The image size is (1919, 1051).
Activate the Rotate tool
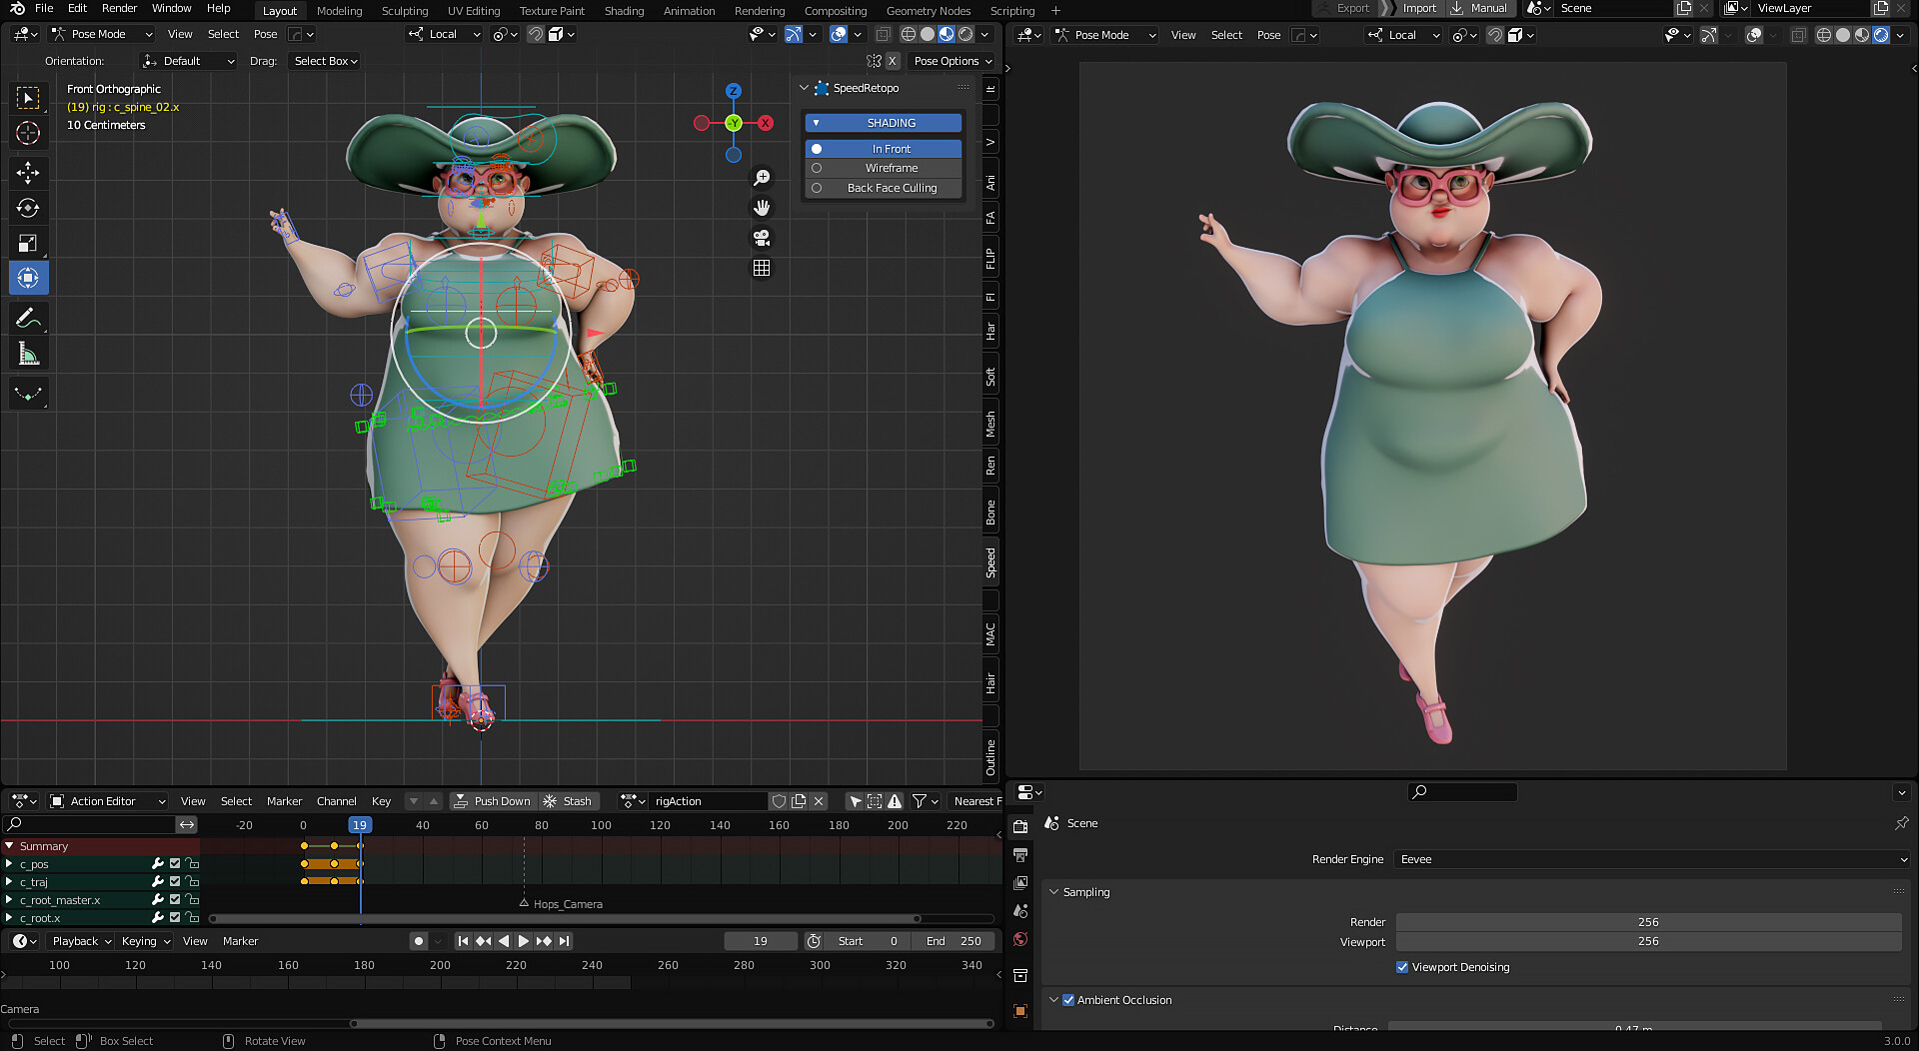click(x=28, y=208)
